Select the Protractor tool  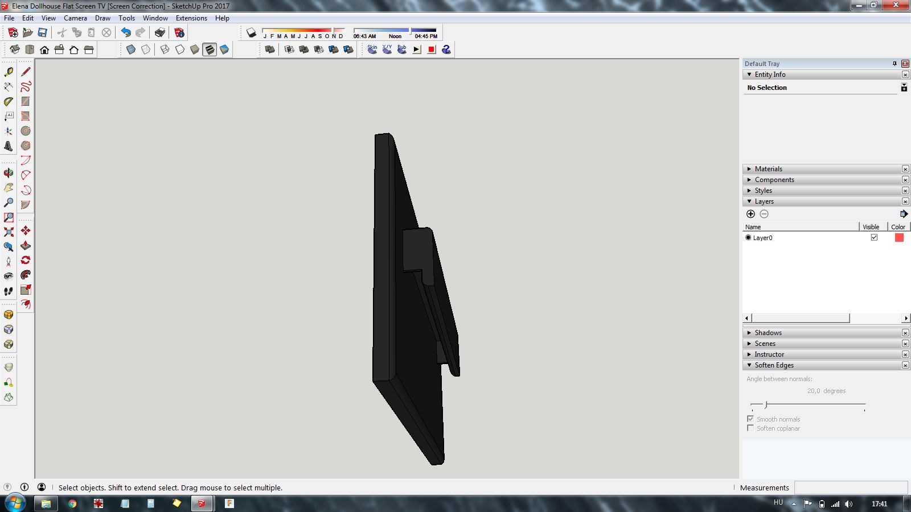[x=9, y=101]
